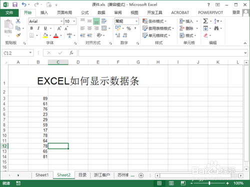The height and width of the screenshot is (187, 250).
Task: Click the Paste clipboard icon
Action: [x=8, y=24]
